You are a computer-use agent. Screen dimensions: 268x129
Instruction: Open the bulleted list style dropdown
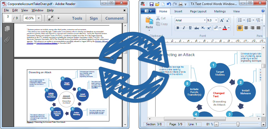click(x=244, y=20)
